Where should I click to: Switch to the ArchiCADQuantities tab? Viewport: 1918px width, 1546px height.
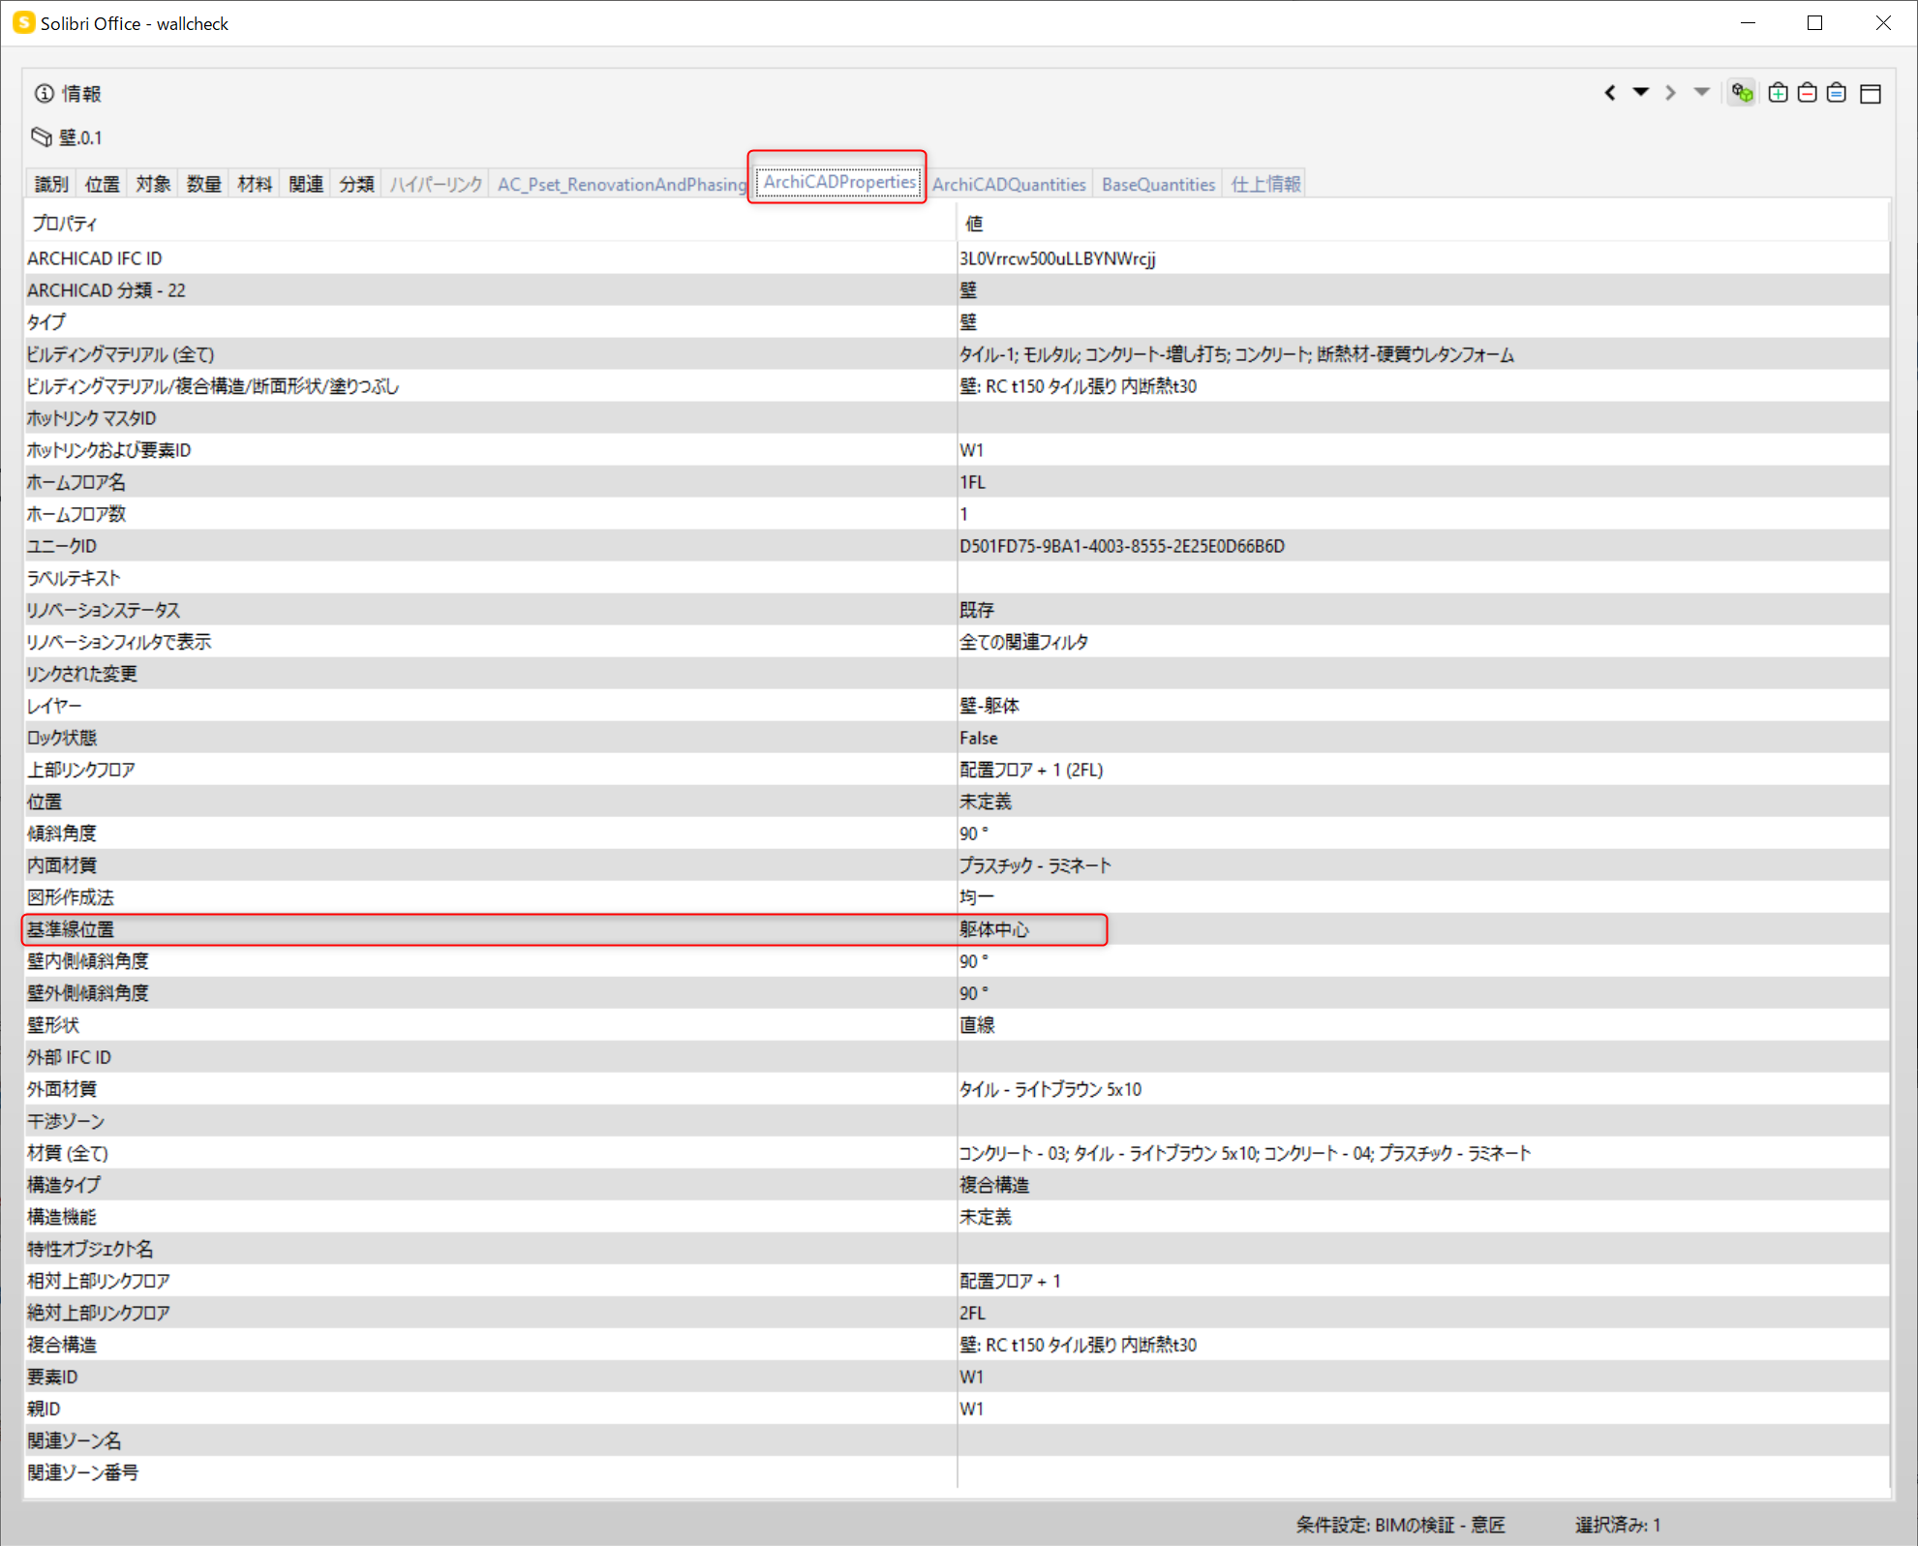click(x=1009, y=184)
